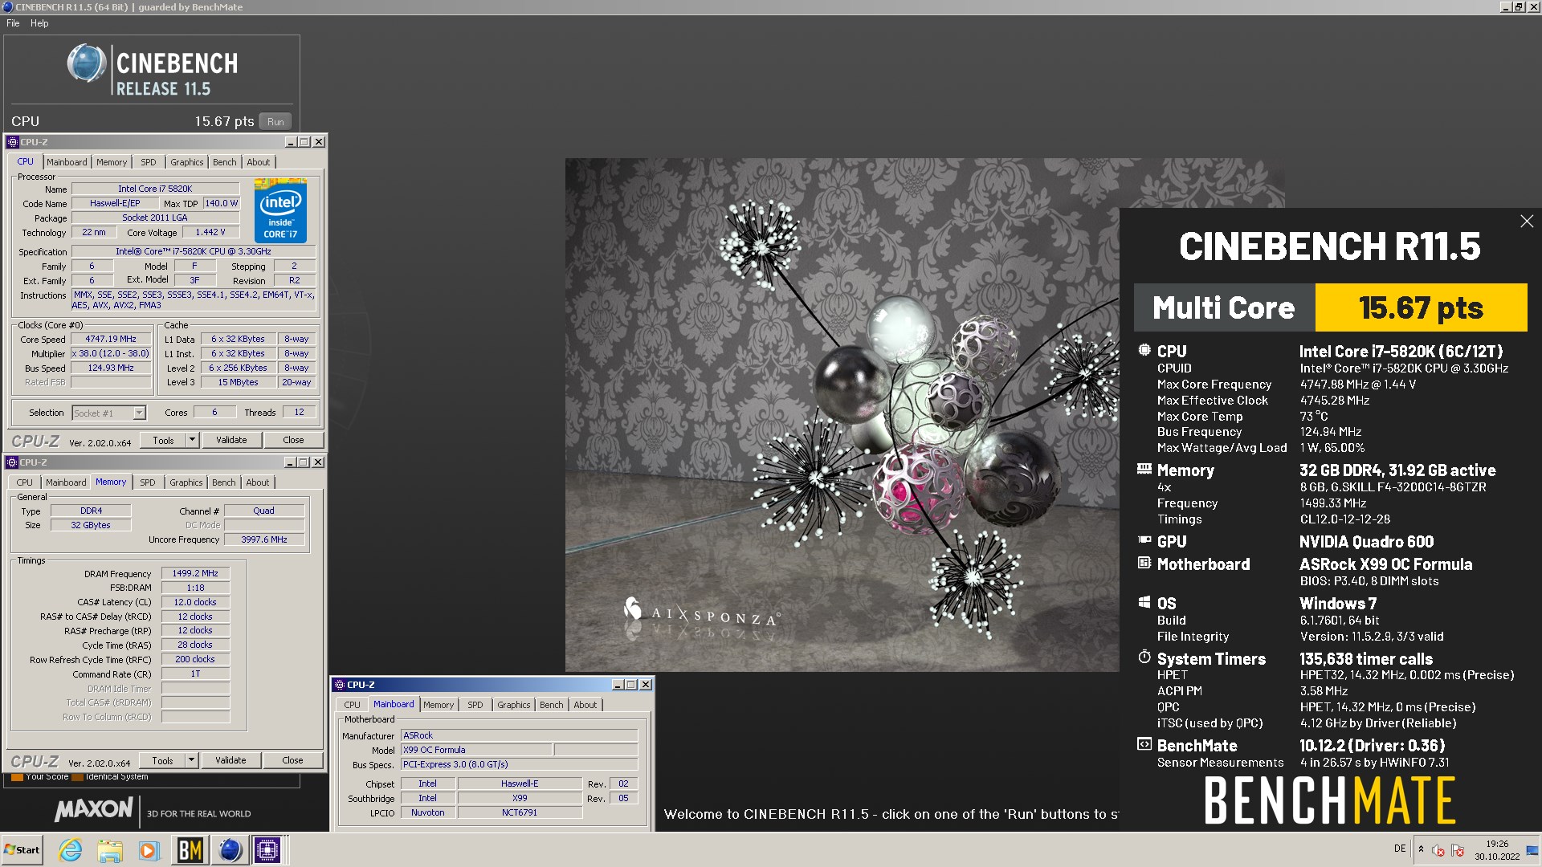Click Close button in CPU-Z Memory window
Image resolution: width=1542 pixels, height=867 pixels.
click(292, 760)
